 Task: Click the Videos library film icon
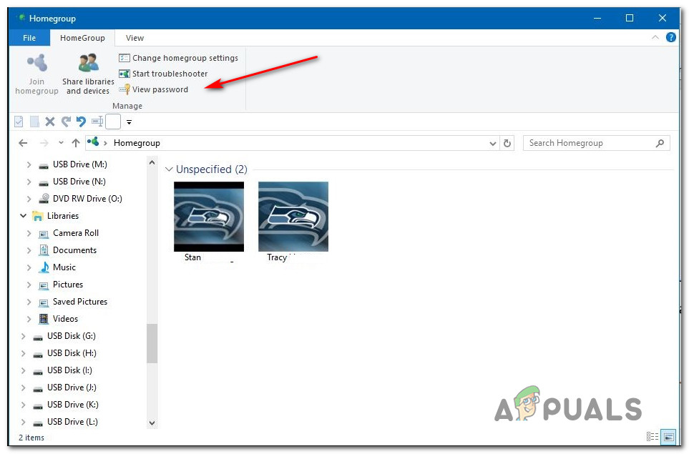click(x=44, y=319)
